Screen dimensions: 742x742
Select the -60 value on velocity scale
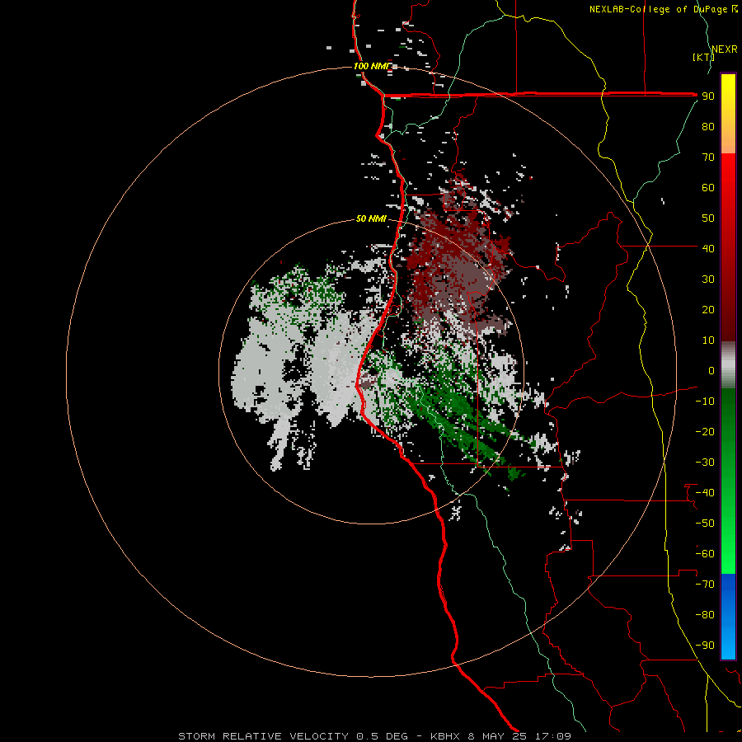pos(705,554)
